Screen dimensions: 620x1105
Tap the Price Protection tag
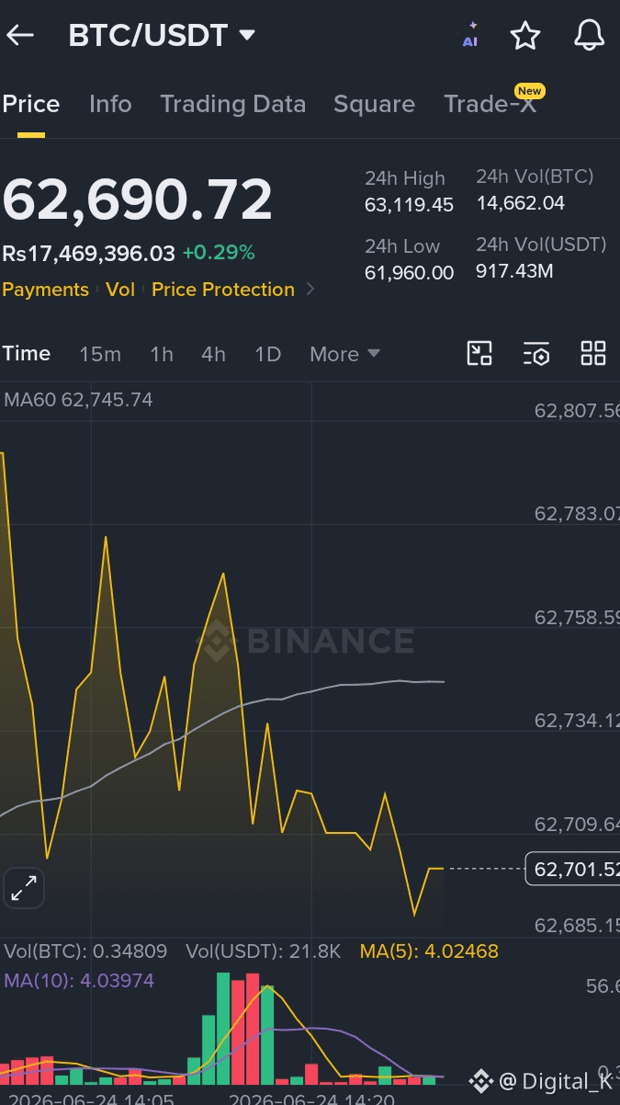click(223, 290)
